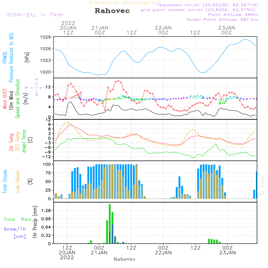Click the grid point closest lon,lat text
The height and width of the screenshot is (268, 268).
click(x=198, y=10)
